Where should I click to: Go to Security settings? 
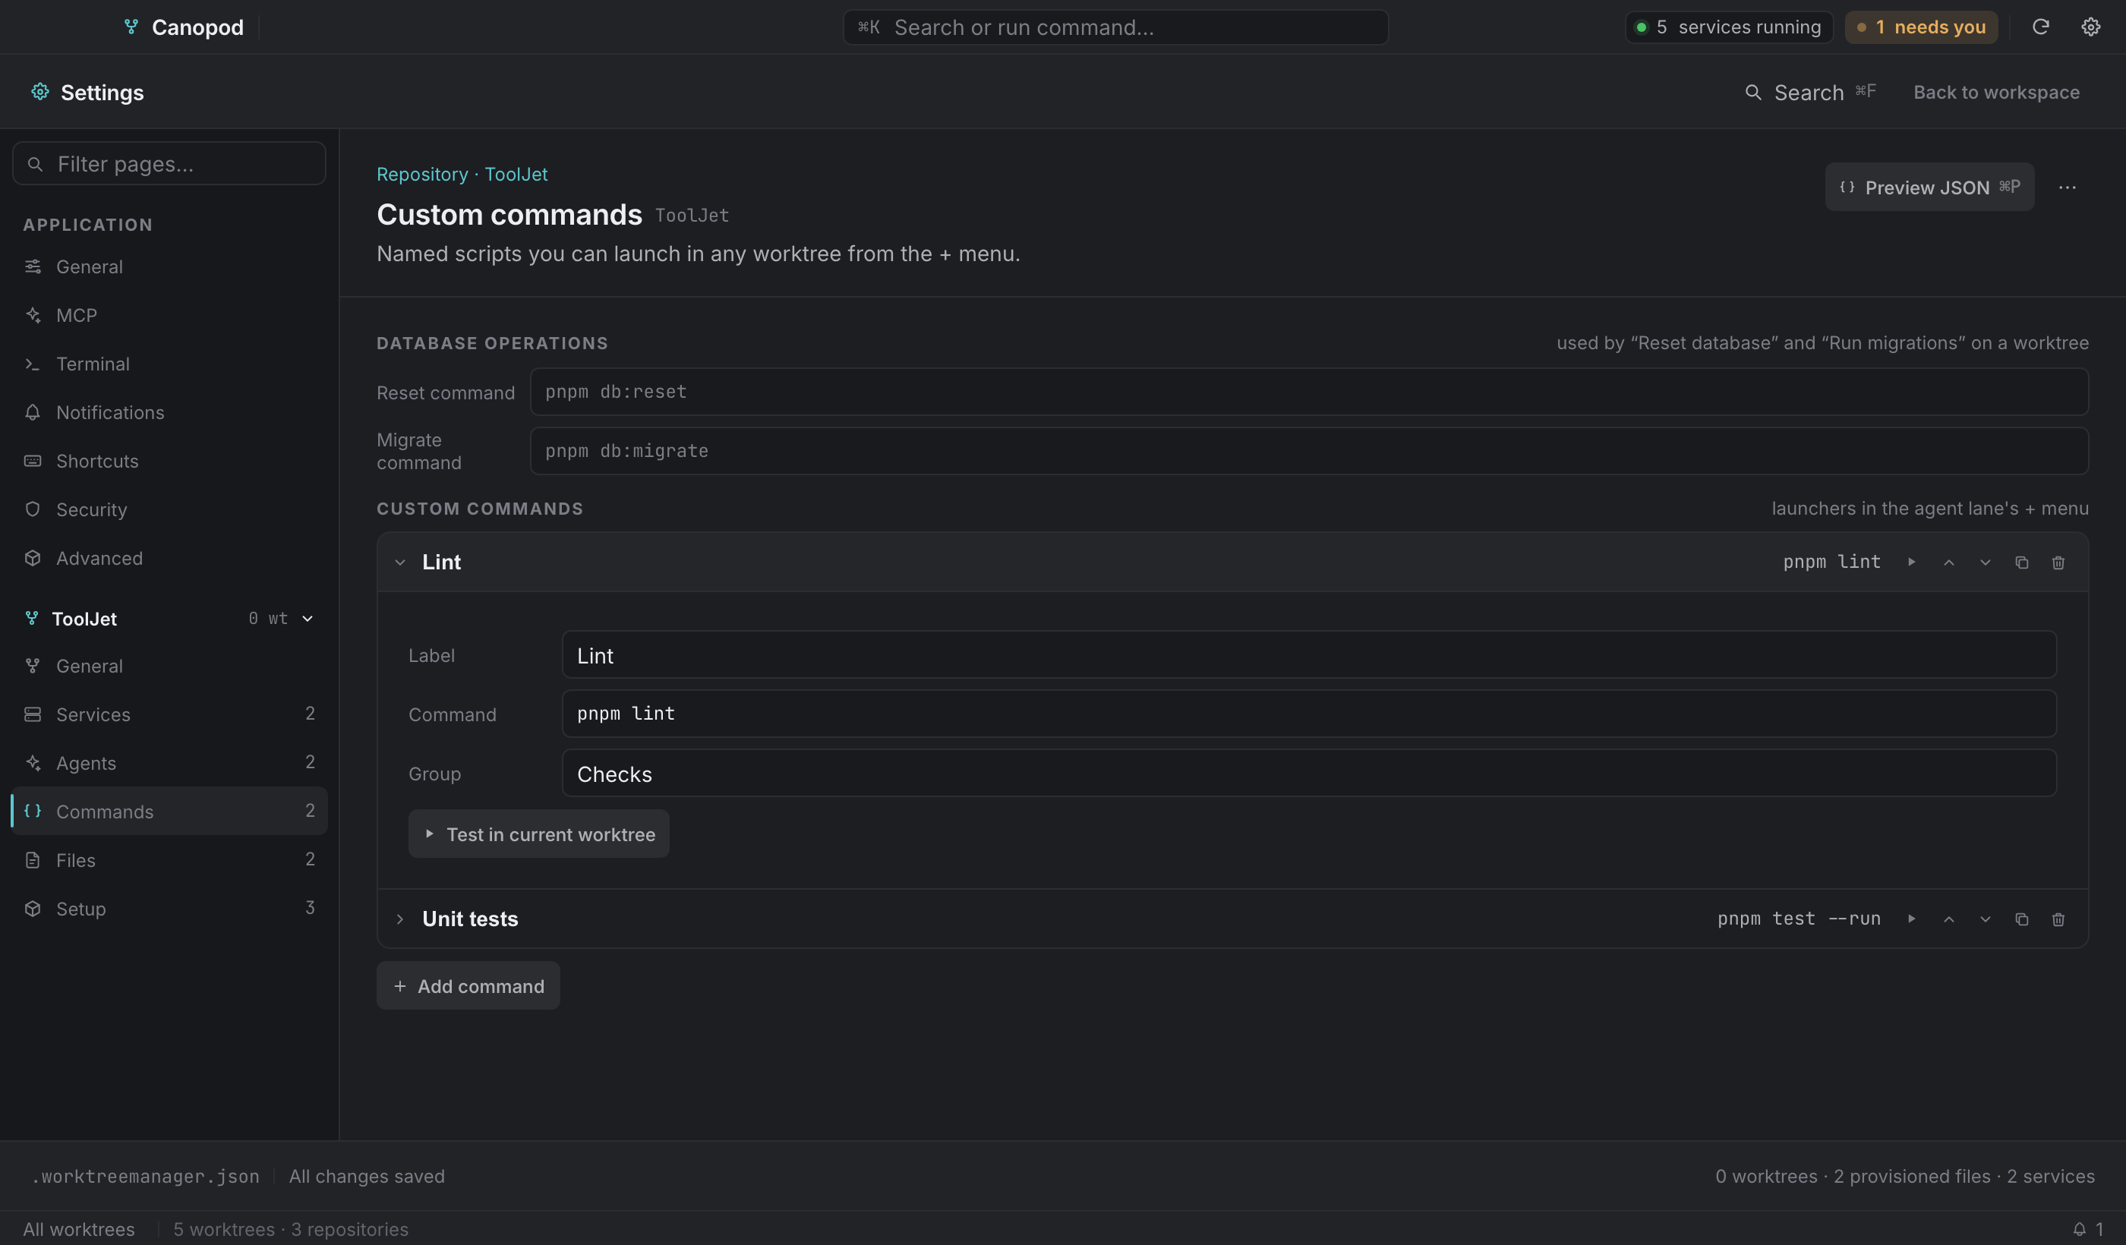(x=169, y=509)
